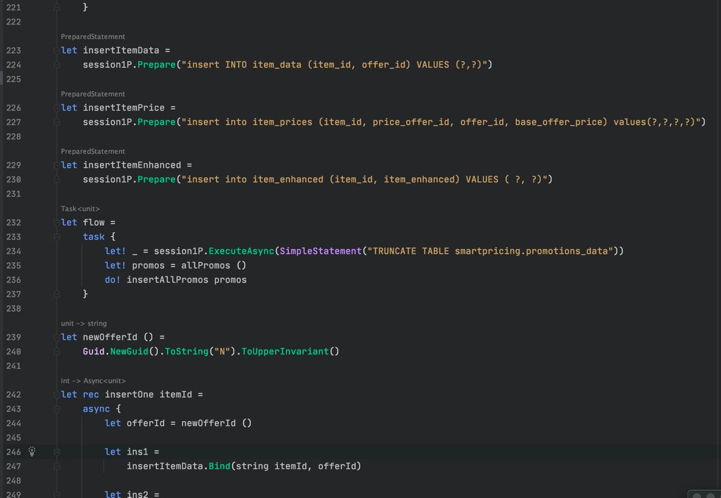The width and height of the screenshot is (721, 498).
Task: Click the Guid type on line 240
Action: [x=94, y=352]
